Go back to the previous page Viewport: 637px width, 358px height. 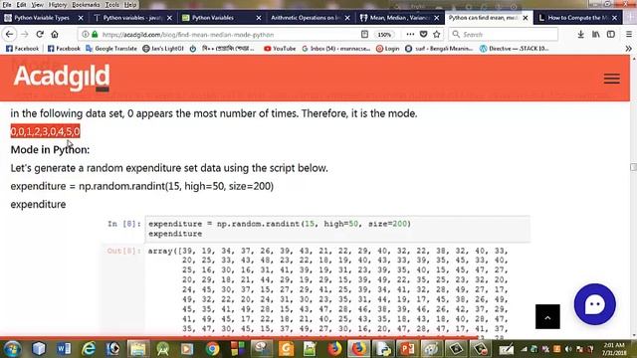pyautogui.click(x=9, y=35)
